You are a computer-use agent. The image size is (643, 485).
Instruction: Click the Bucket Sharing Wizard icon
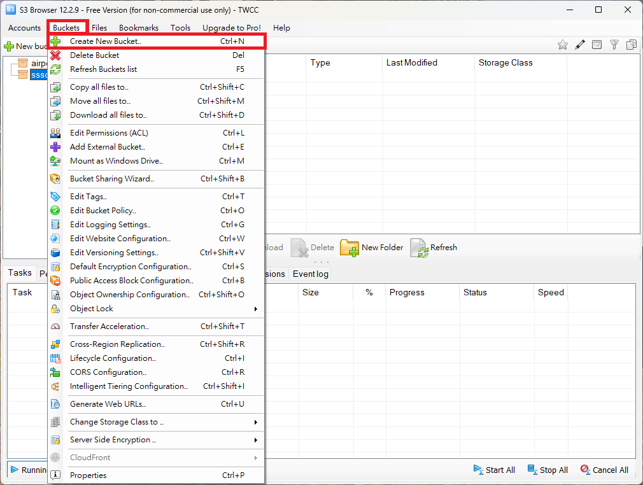(55, 179)
